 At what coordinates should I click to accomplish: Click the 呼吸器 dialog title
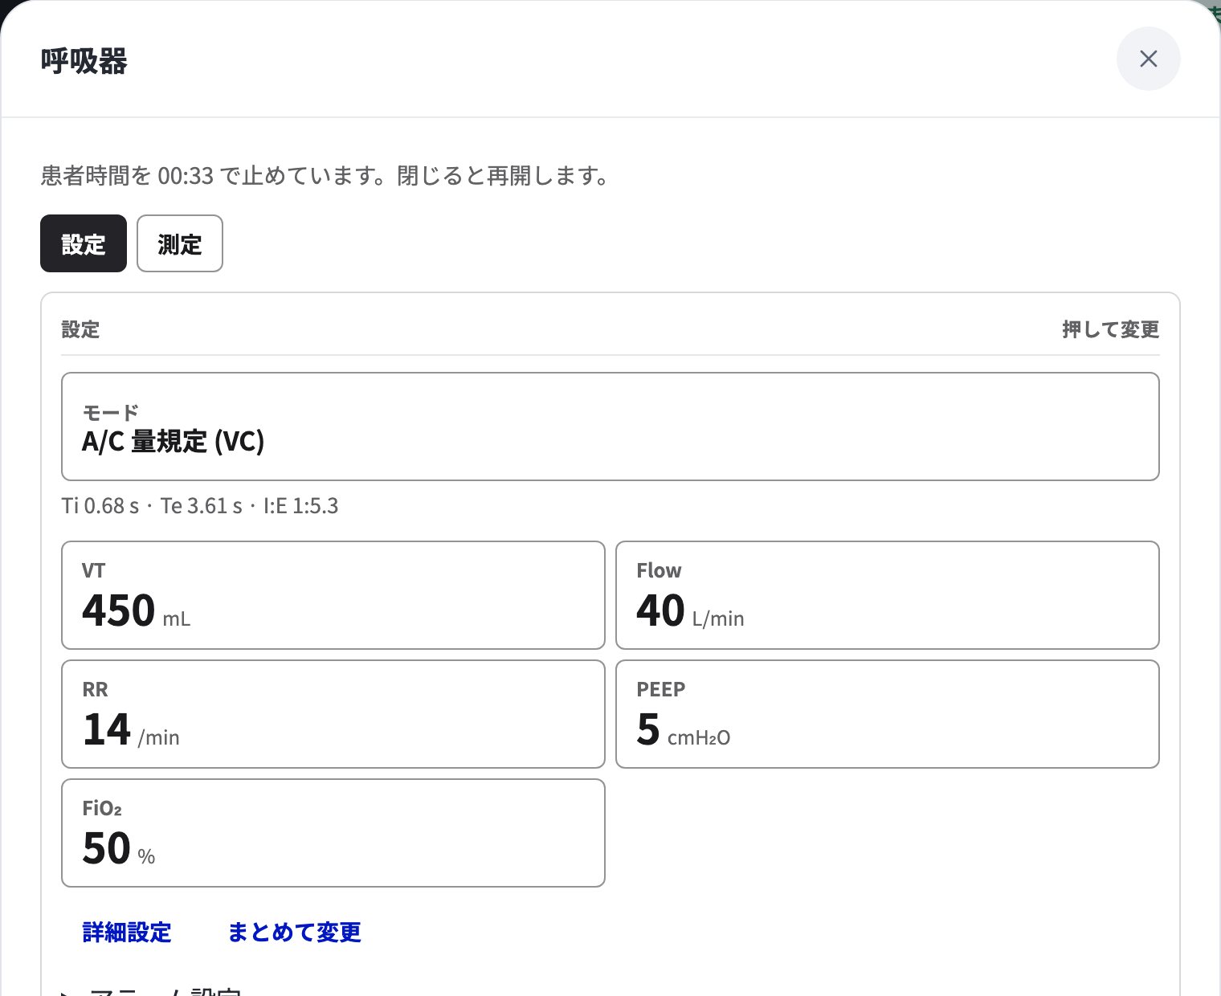pos(84,61)
